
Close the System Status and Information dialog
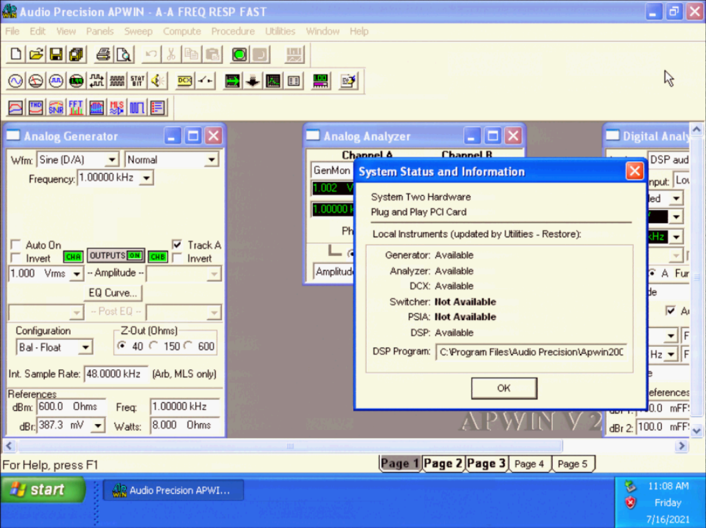click(x=635, y=171)
